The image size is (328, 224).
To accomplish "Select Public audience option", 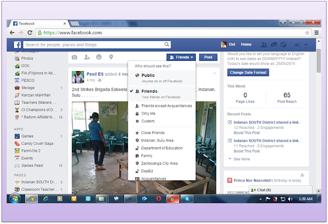I will pyautogui.click(x=162, y=78).
